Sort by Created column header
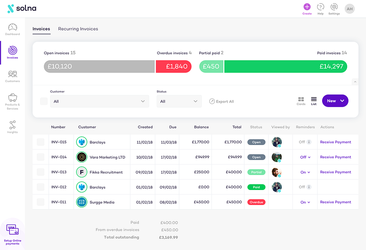Viewport: 366px width, 250px height. point(145,127)
